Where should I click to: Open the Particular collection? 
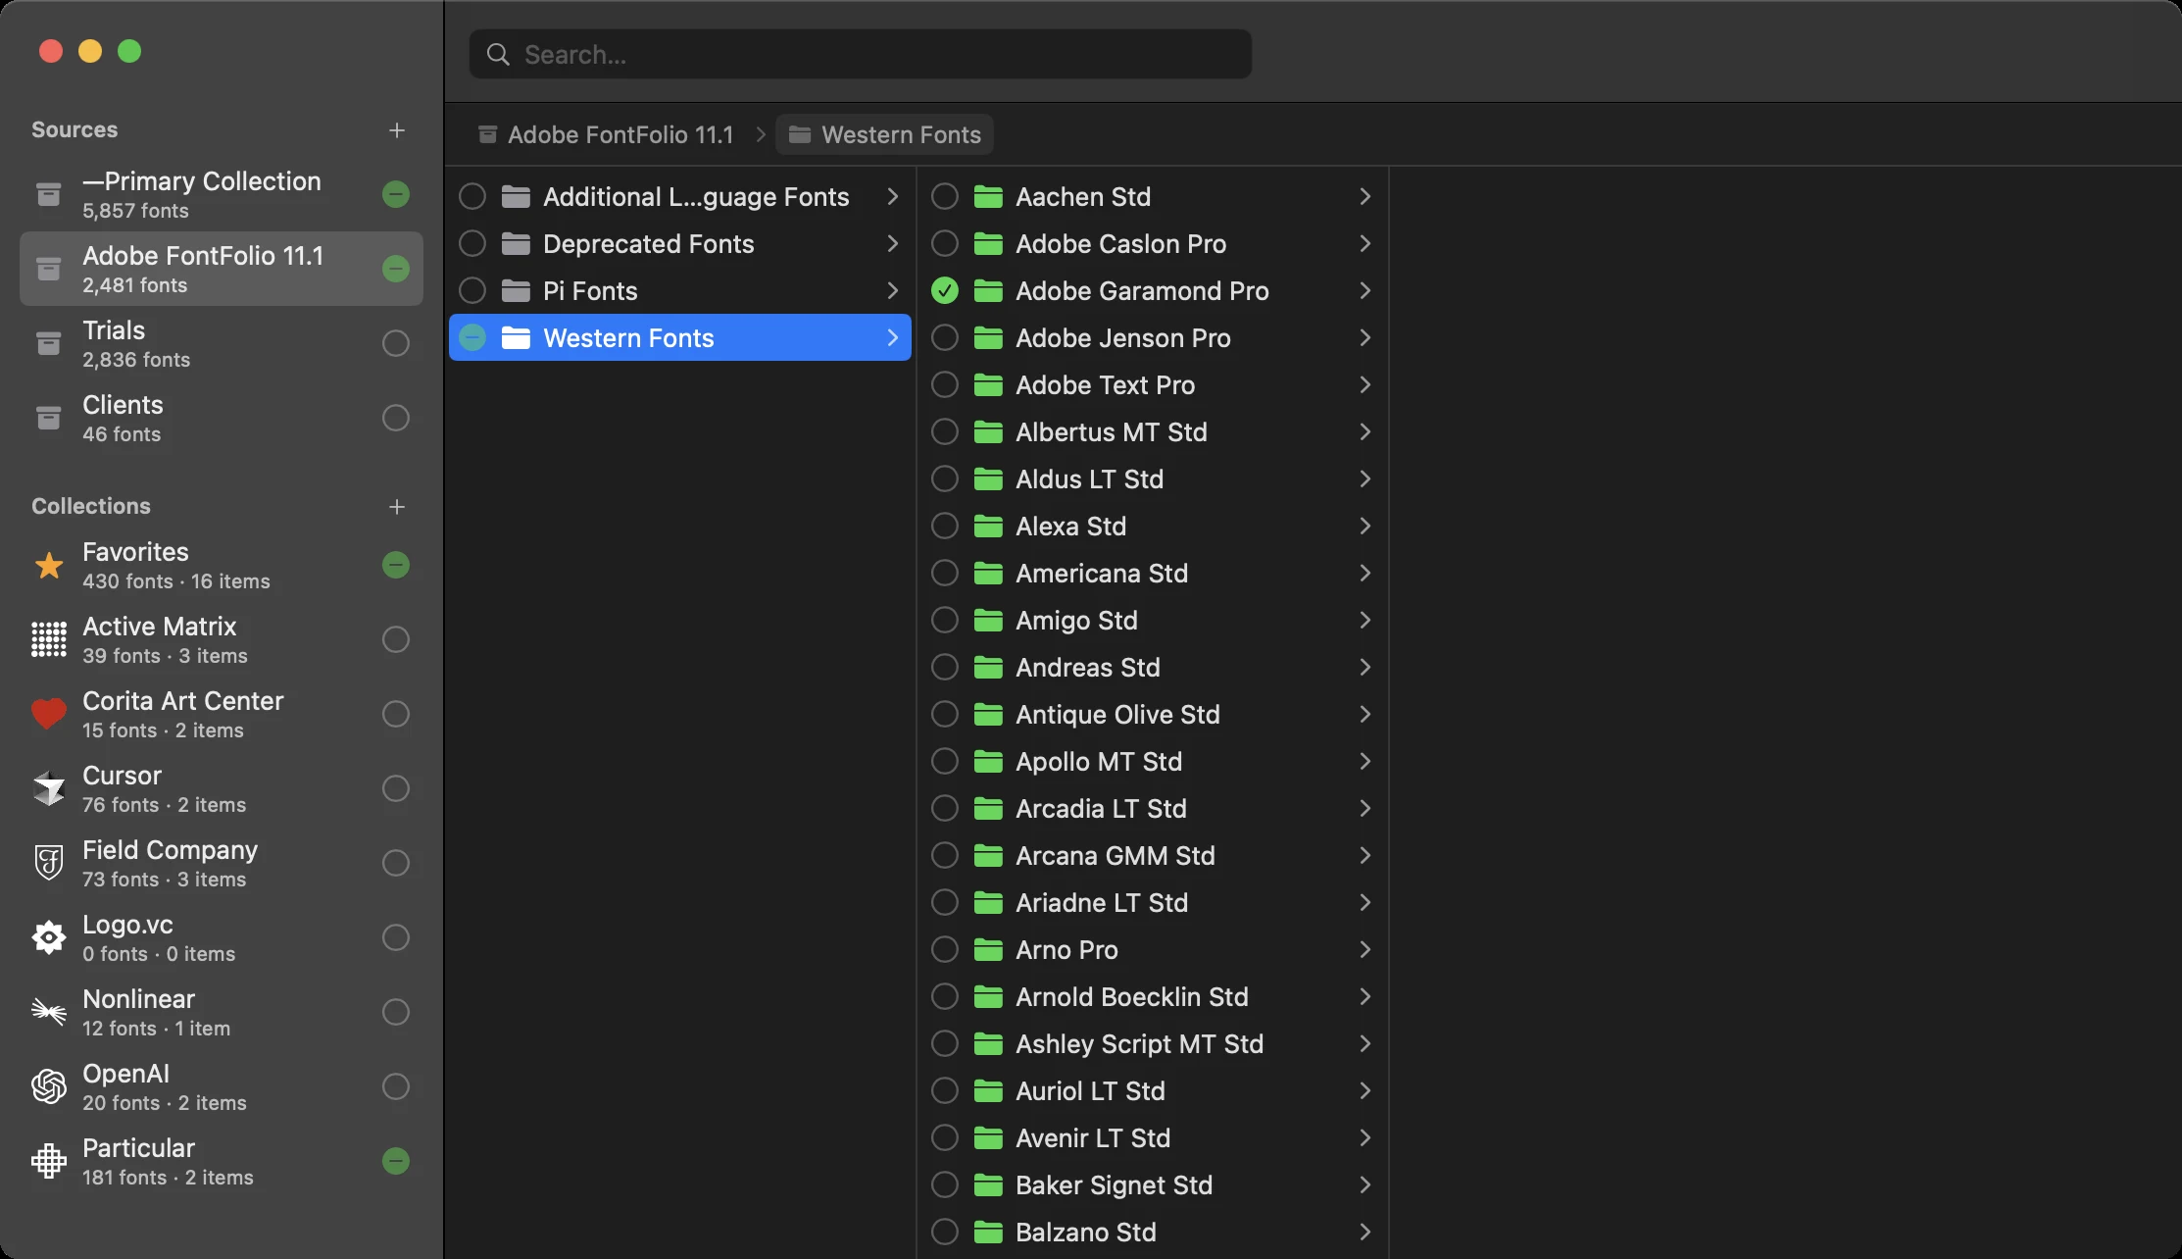click(x=222, y=1161)
